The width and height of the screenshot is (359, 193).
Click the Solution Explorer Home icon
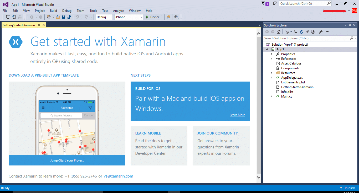click(279, 32)
